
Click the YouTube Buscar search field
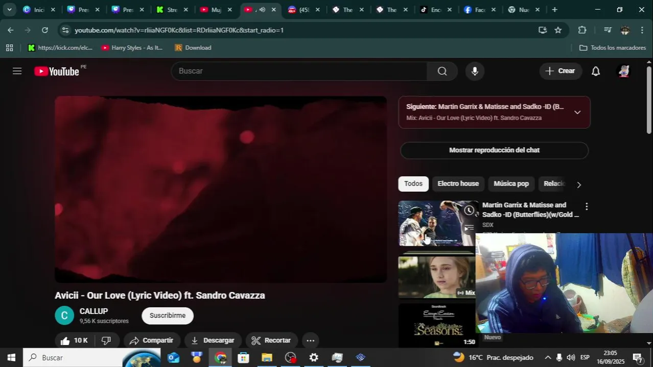tap(299, 71)
